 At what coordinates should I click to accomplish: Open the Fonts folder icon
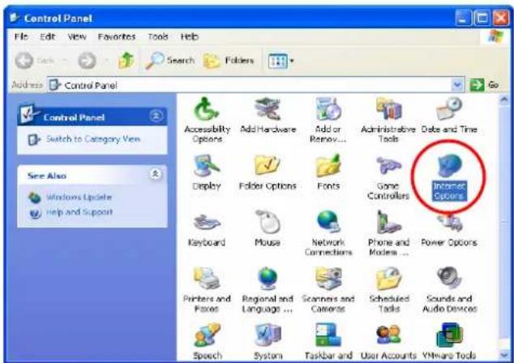[328, 173]
